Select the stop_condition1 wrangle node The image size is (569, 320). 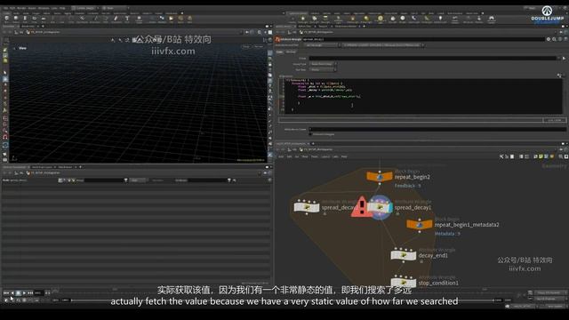[x=403, y=283]
